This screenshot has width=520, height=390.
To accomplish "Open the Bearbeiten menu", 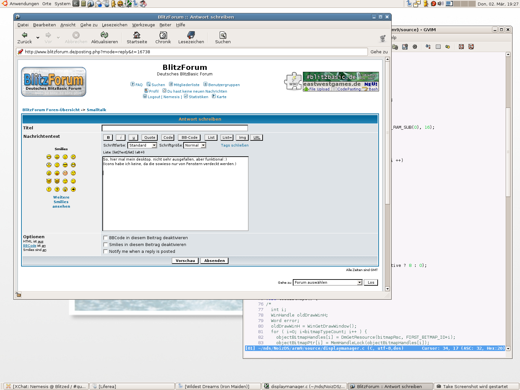I will click(45, 25).
